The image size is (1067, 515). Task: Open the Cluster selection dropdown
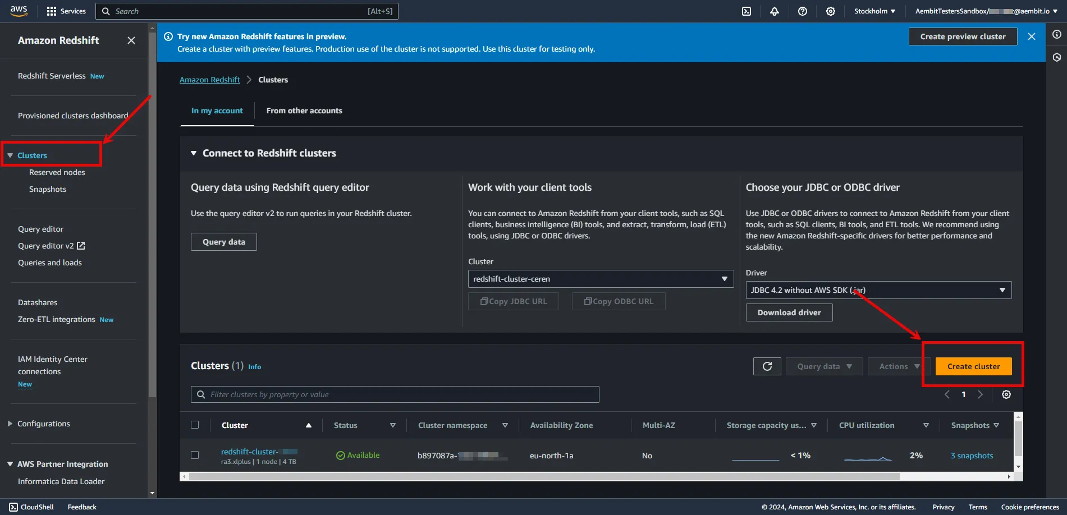coord(601,279)
